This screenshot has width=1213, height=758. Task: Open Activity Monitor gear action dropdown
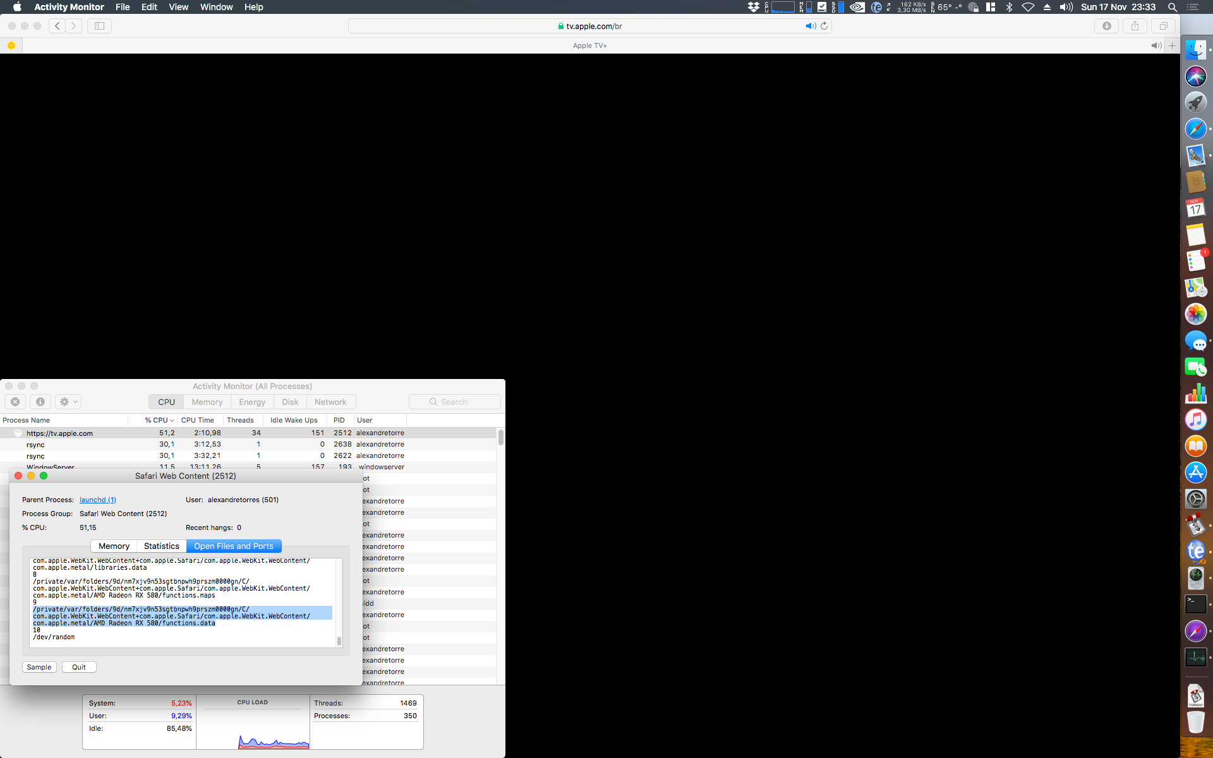pos(68,402)
